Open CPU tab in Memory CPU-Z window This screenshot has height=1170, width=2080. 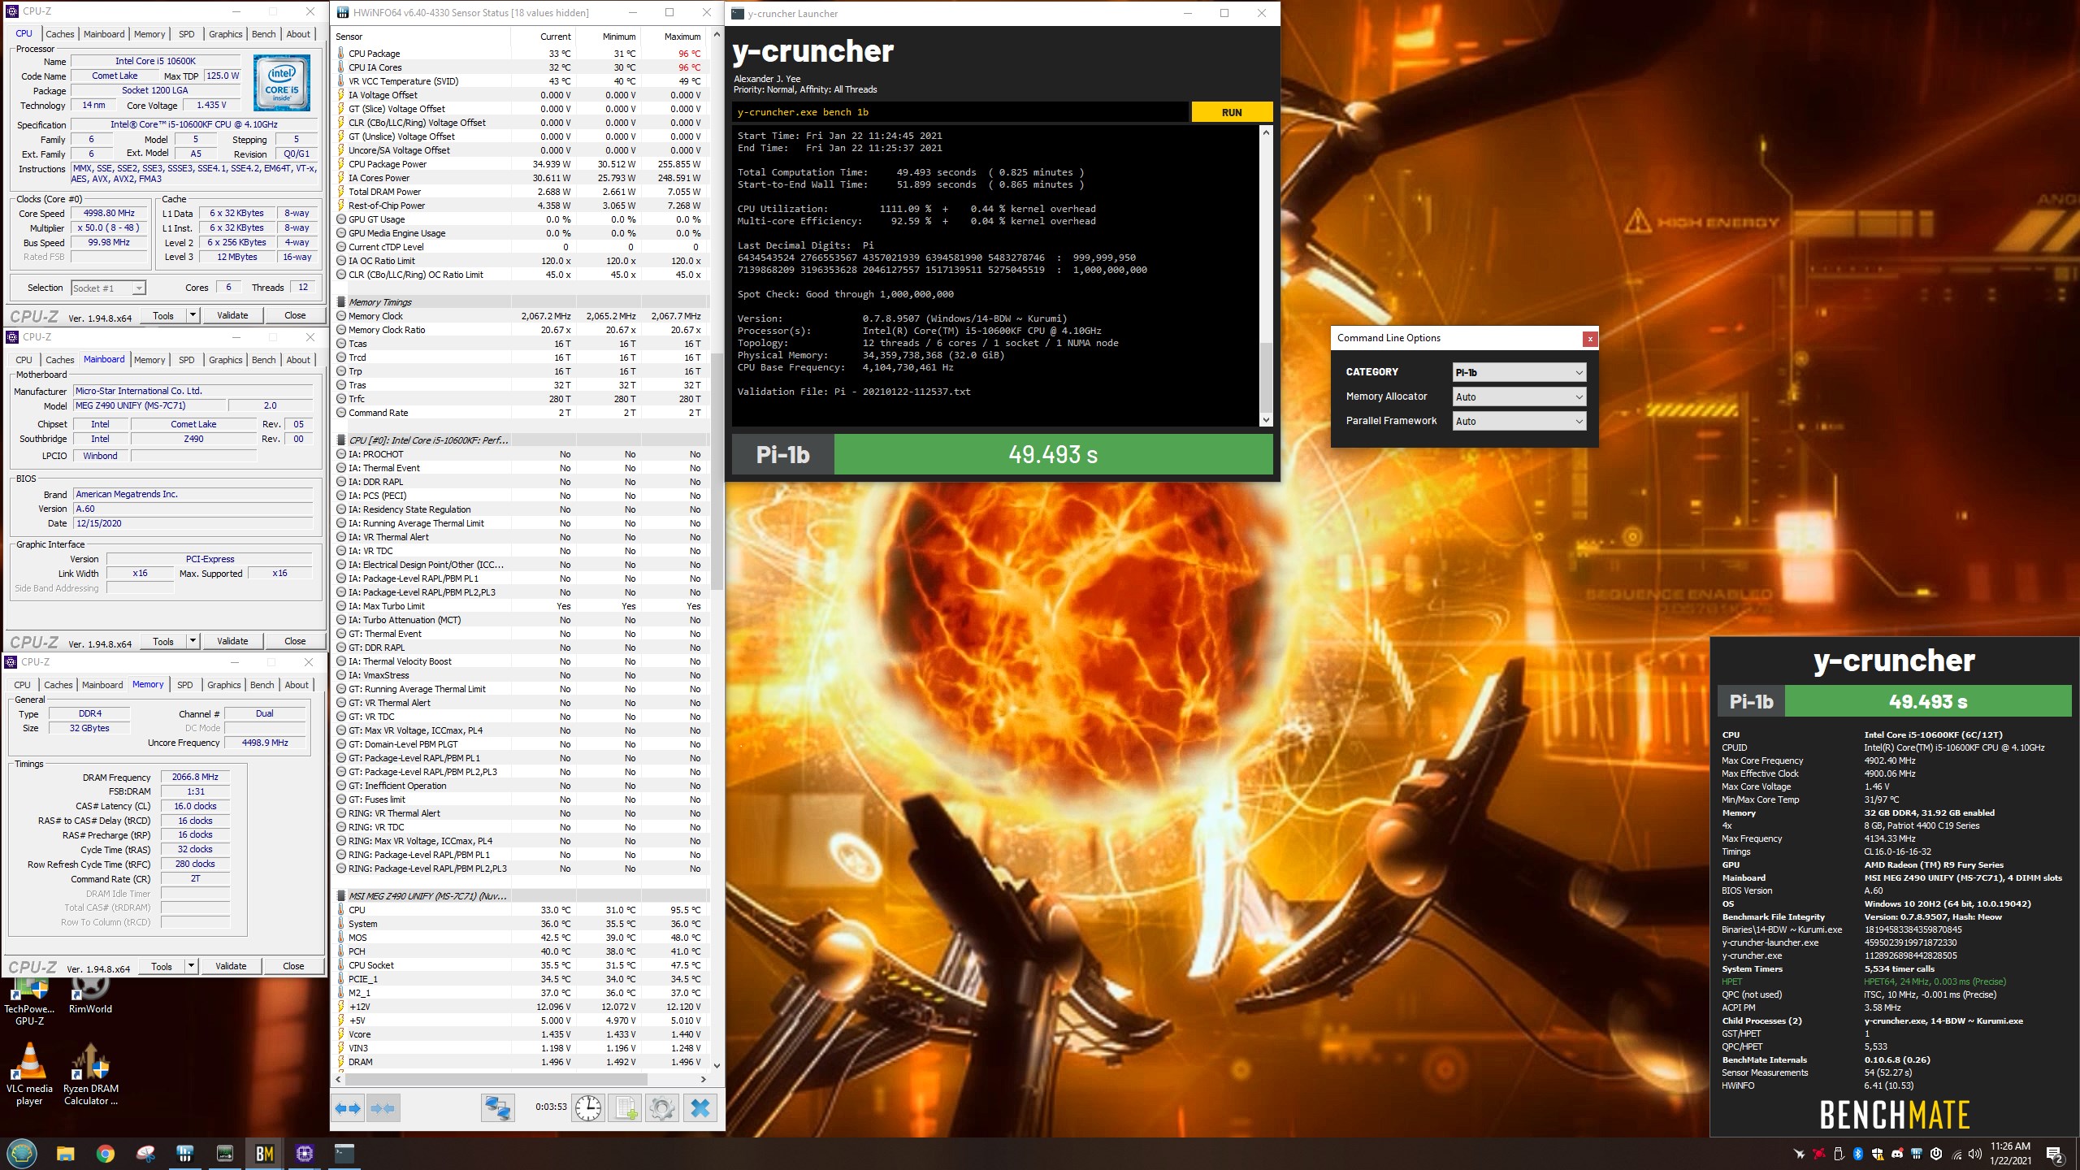point(23,685)
